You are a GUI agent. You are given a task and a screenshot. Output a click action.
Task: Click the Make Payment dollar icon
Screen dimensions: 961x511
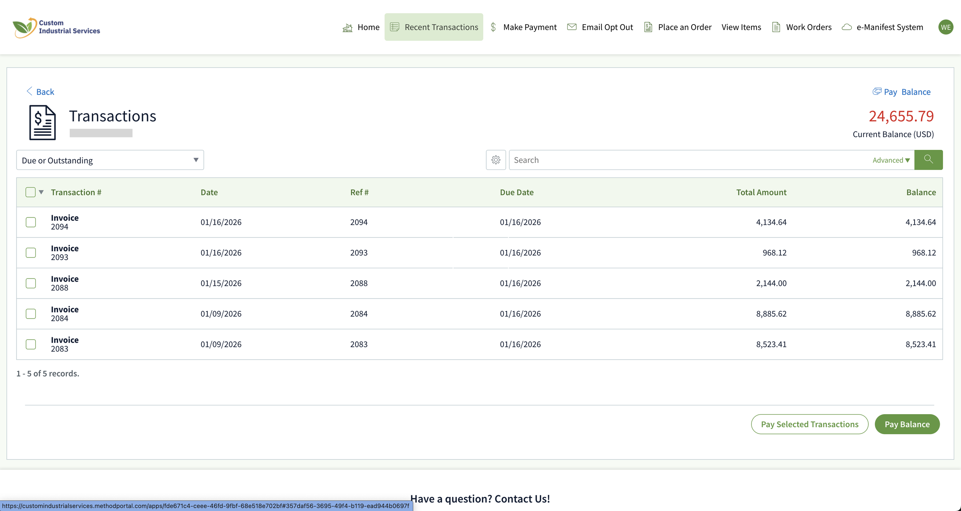coord(493,27)
